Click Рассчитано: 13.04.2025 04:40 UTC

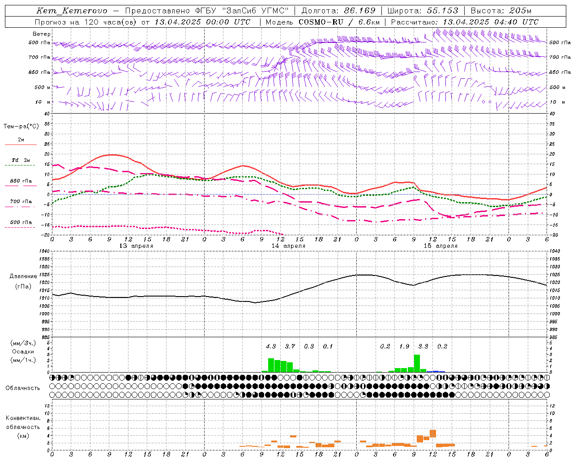(x=465, y=22)
